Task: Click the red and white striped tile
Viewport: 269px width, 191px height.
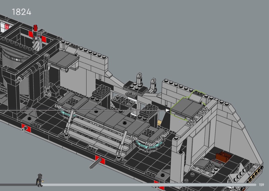Action: point(6,26)
